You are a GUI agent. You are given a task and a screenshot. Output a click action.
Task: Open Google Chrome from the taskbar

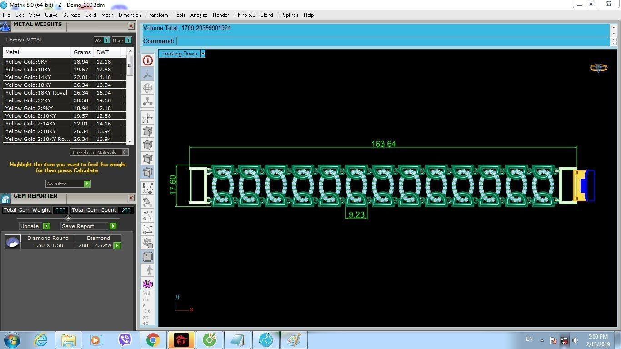(153, 340)
